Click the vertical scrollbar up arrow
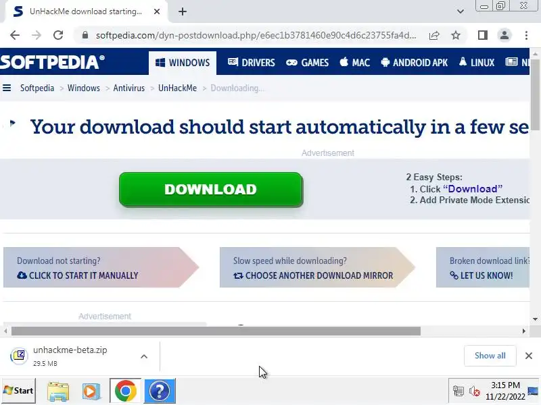 coord(535,55)
